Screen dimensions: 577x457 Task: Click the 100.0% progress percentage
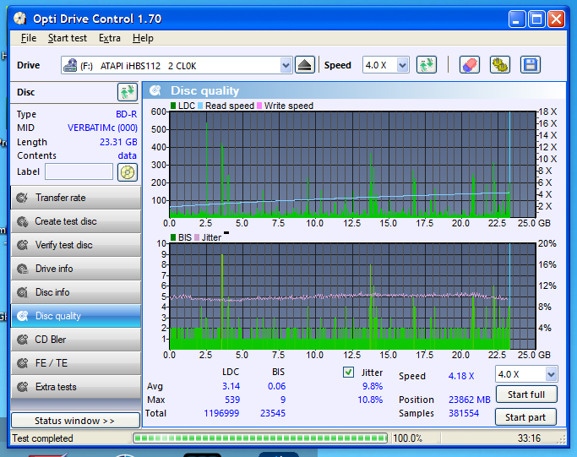point(407,438)
